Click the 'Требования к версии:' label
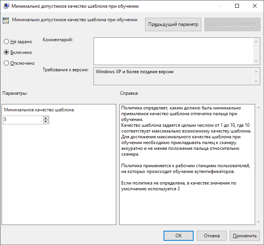 [65, 70]
